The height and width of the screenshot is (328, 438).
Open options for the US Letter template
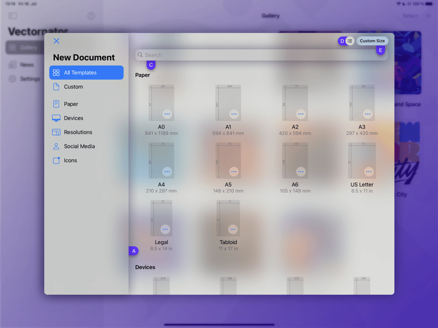[x=369, y=172]
